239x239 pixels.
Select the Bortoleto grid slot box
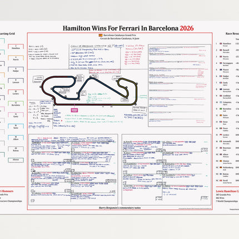pos(16,104)
